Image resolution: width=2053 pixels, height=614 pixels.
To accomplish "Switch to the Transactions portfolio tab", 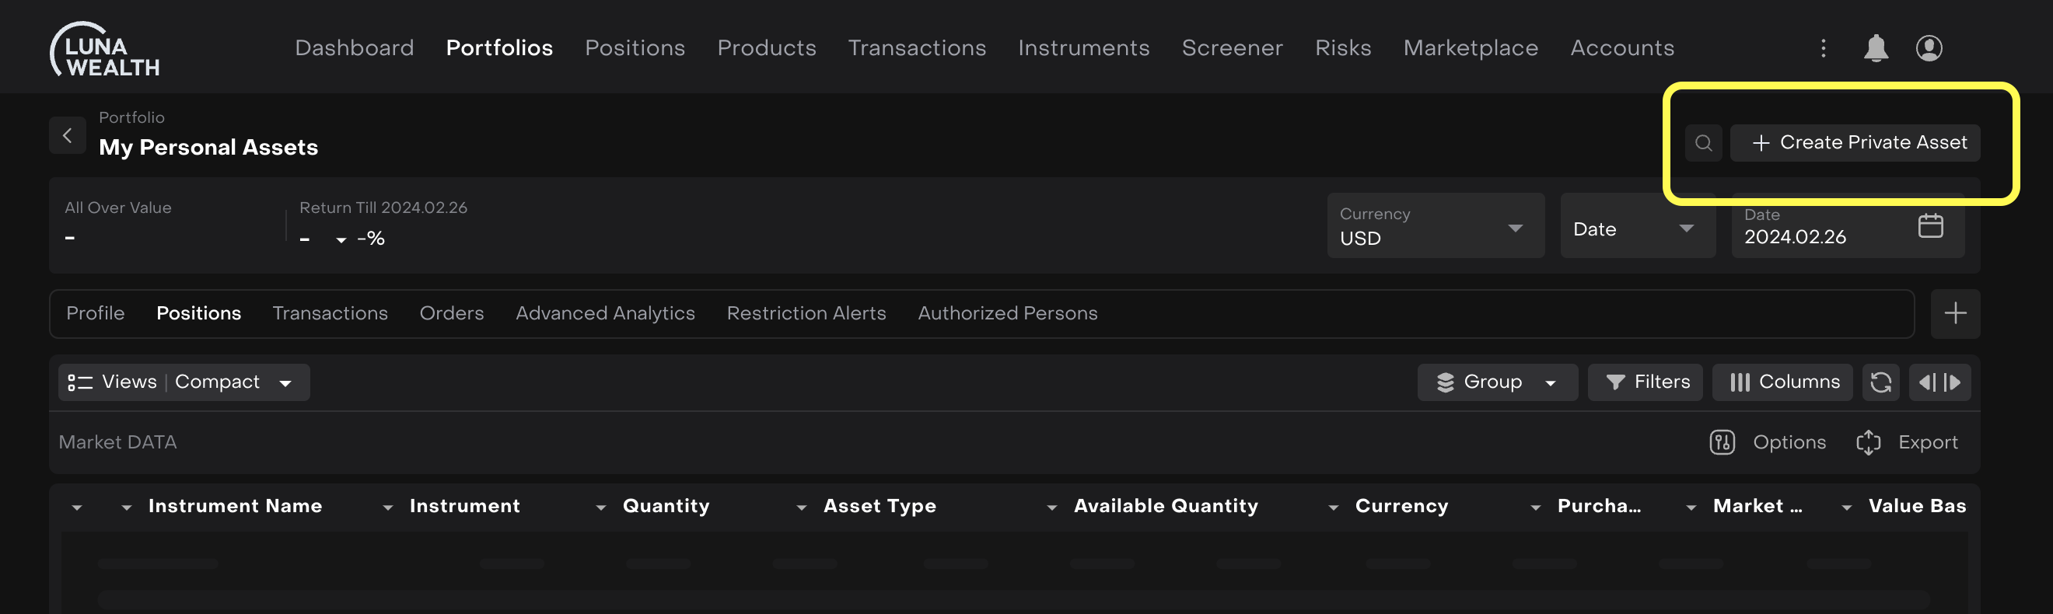I will click(330, 313).
